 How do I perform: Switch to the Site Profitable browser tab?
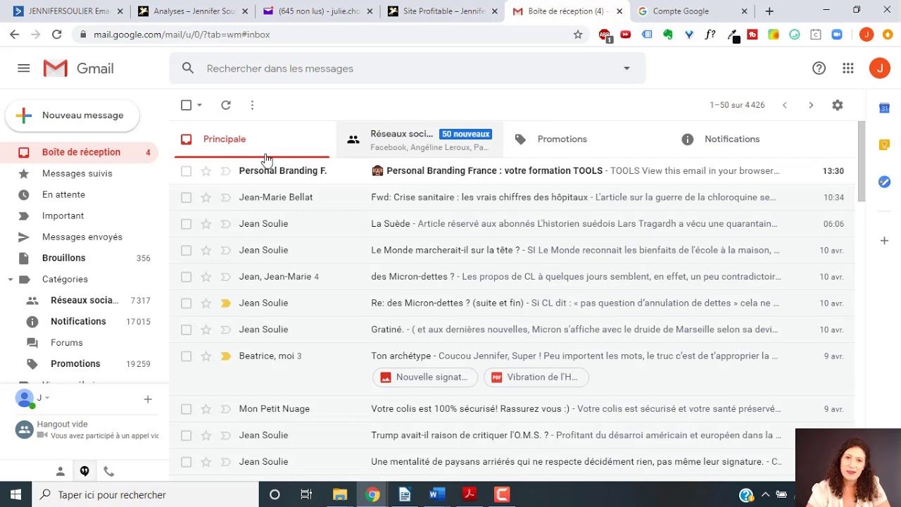tap(443, 11)
